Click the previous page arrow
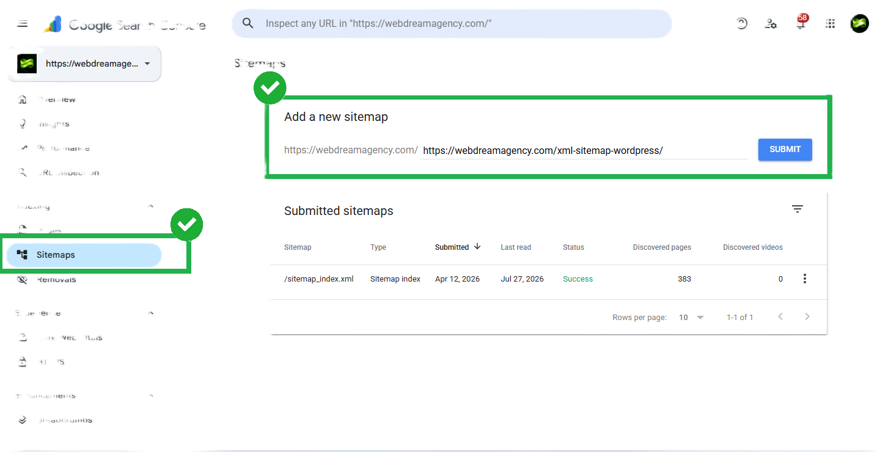 tap(780, 317)
